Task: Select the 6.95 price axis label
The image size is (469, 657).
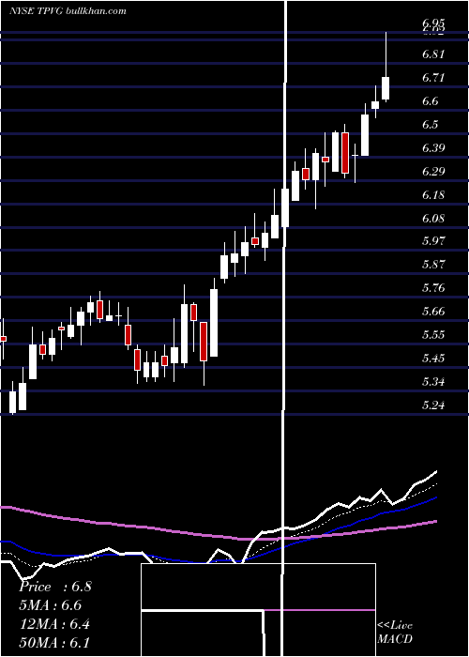Action: pyautogui.click(x=433, y=23)
